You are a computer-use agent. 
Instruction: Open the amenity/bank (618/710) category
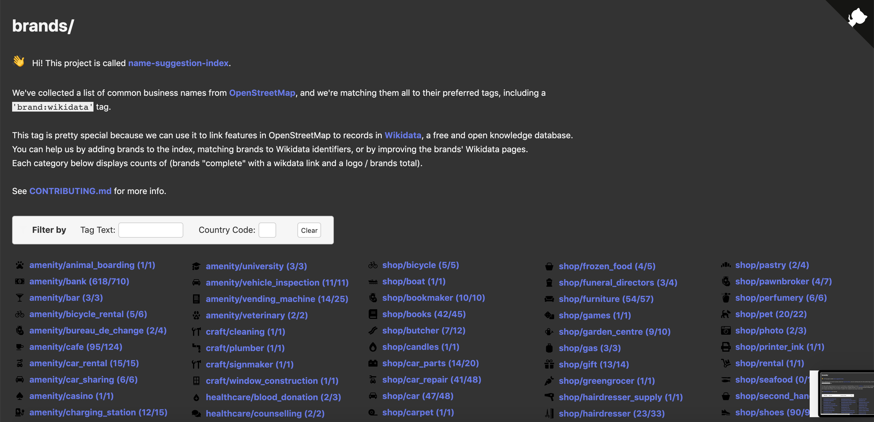(x=80, y=281)
